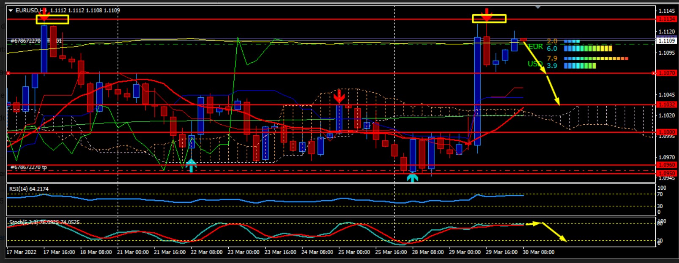The image size is (679, 263).
Task: Select the yellow rectangle at the top left
Action: coord(52,19)
